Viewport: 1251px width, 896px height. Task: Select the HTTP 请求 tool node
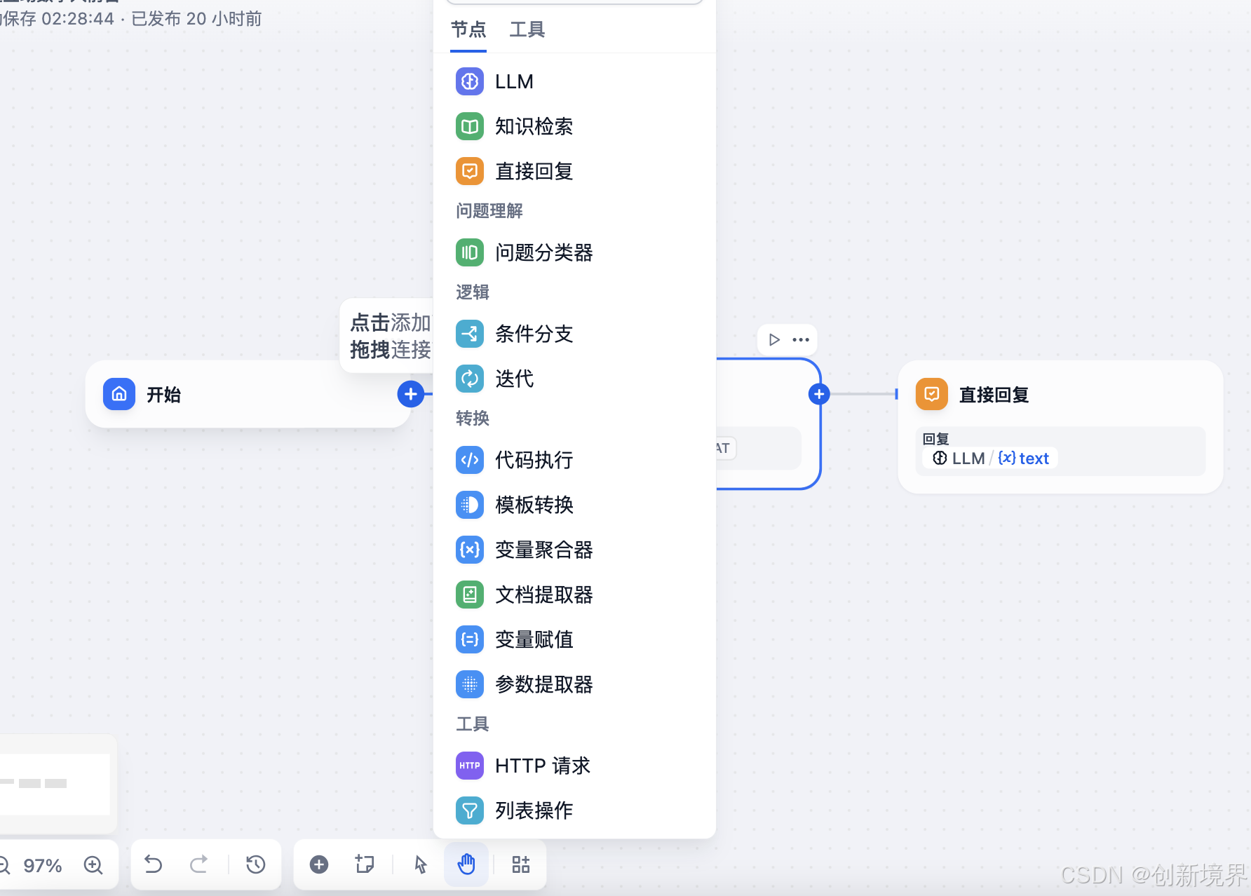(541, 766)
